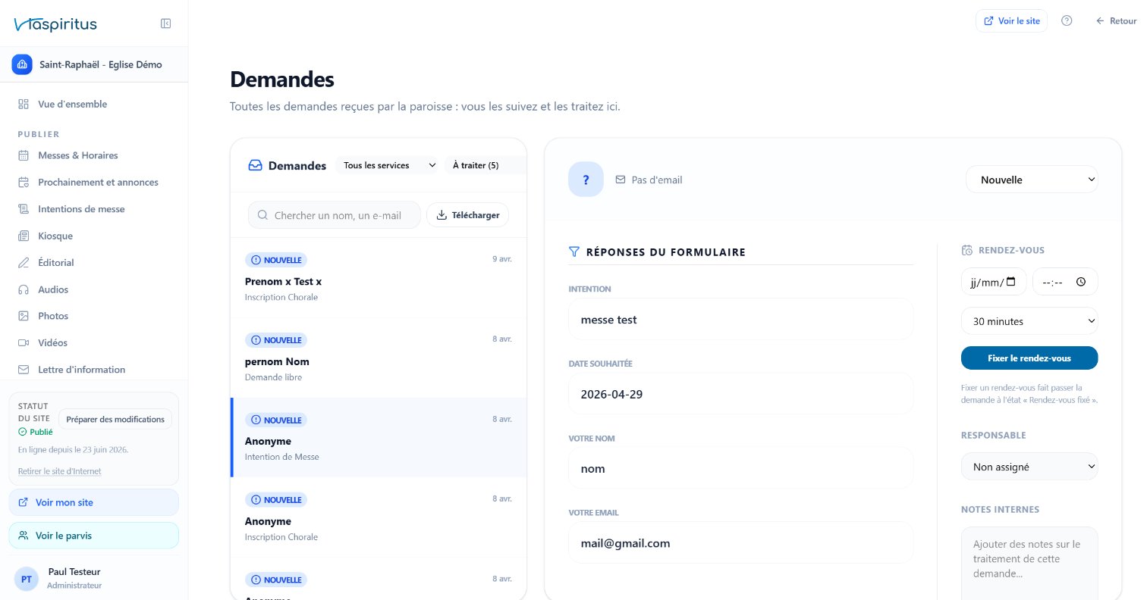Click the calendar icon in date field
The image size is (1147, 600).
click(1010, 282)
